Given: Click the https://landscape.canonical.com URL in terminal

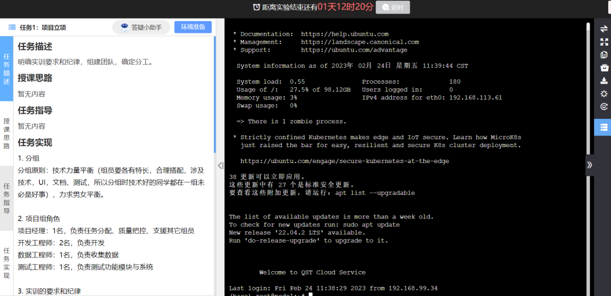Looking at the screenshot, I should [x=360, y=42].
